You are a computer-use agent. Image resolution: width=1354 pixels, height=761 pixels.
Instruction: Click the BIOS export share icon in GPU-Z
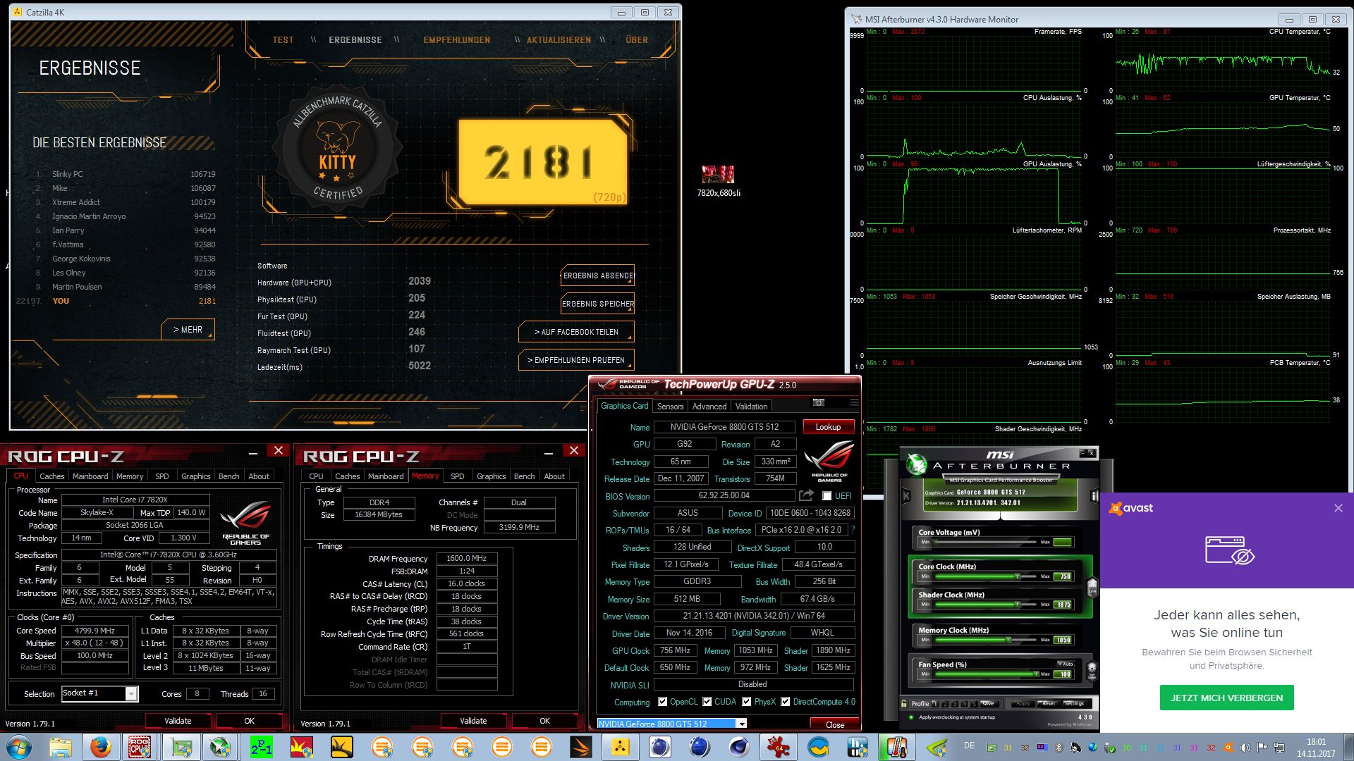pyautogui.click(x=806, y=495)
